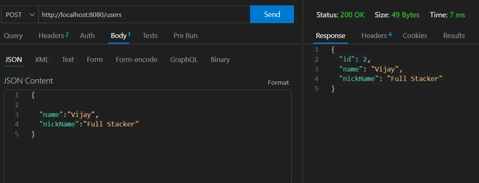Select GraphQL body type
Screen dimensions: 479x183
pos(184,59)
